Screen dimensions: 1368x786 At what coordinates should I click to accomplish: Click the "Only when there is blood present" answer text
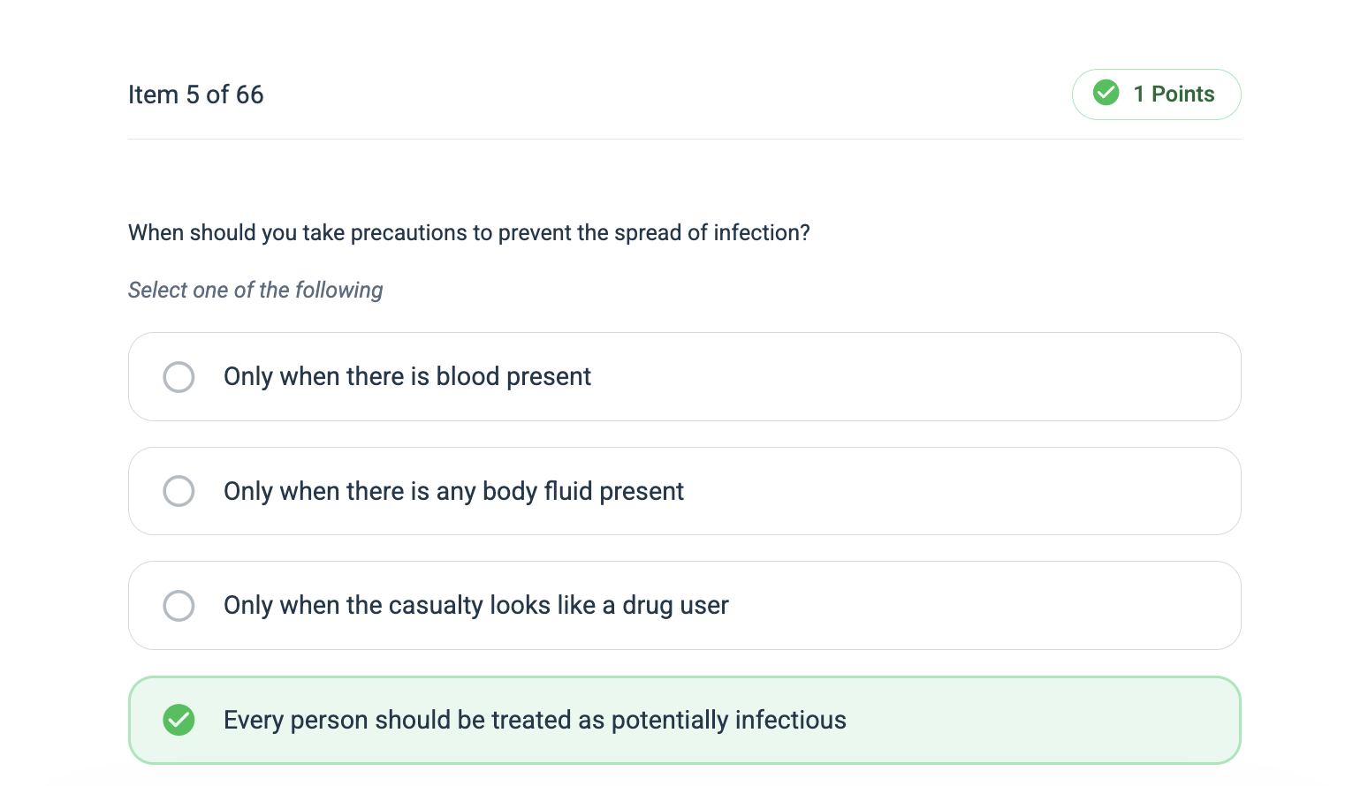tap(407, 377)
